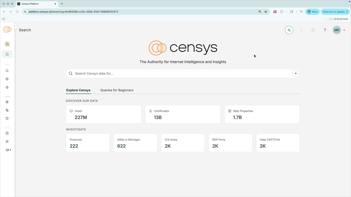
Task: Click the MK user avatar
Action: point(337,30)
